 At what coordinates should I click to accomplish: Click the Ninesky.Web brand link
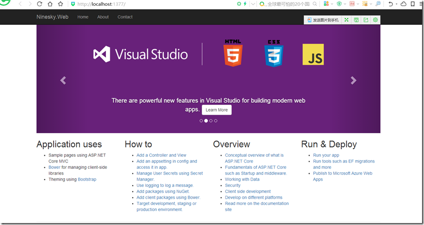tap(53, 17)
